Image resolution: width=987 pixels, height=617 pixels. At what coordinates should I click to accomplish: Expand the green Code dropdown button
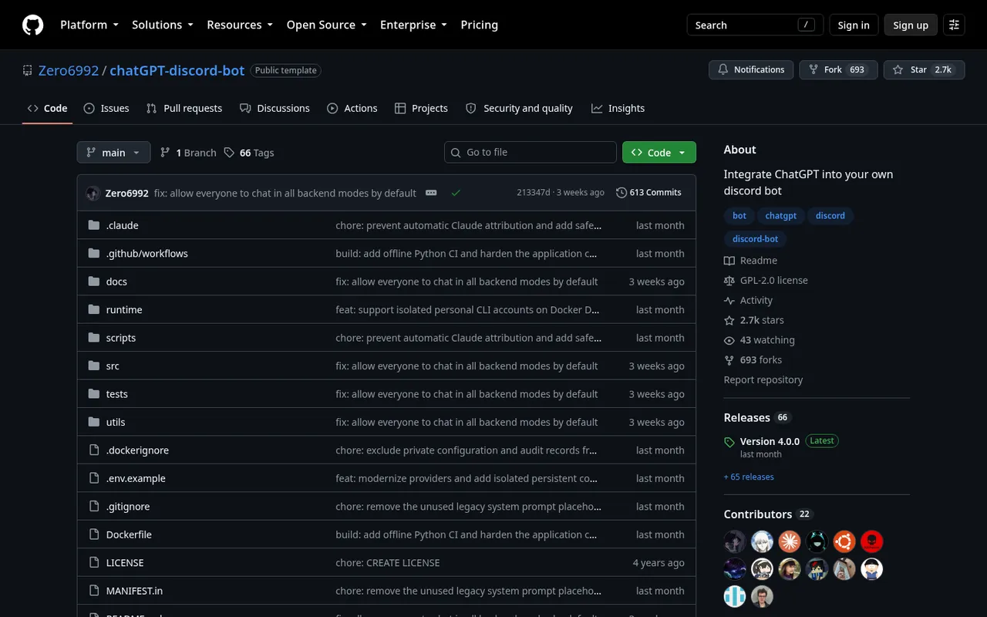(x=659, y=153)
